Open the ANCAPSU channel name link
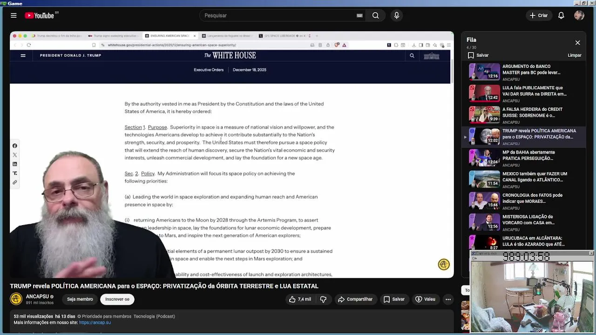 pyautogui.click(x=37, y=296)
